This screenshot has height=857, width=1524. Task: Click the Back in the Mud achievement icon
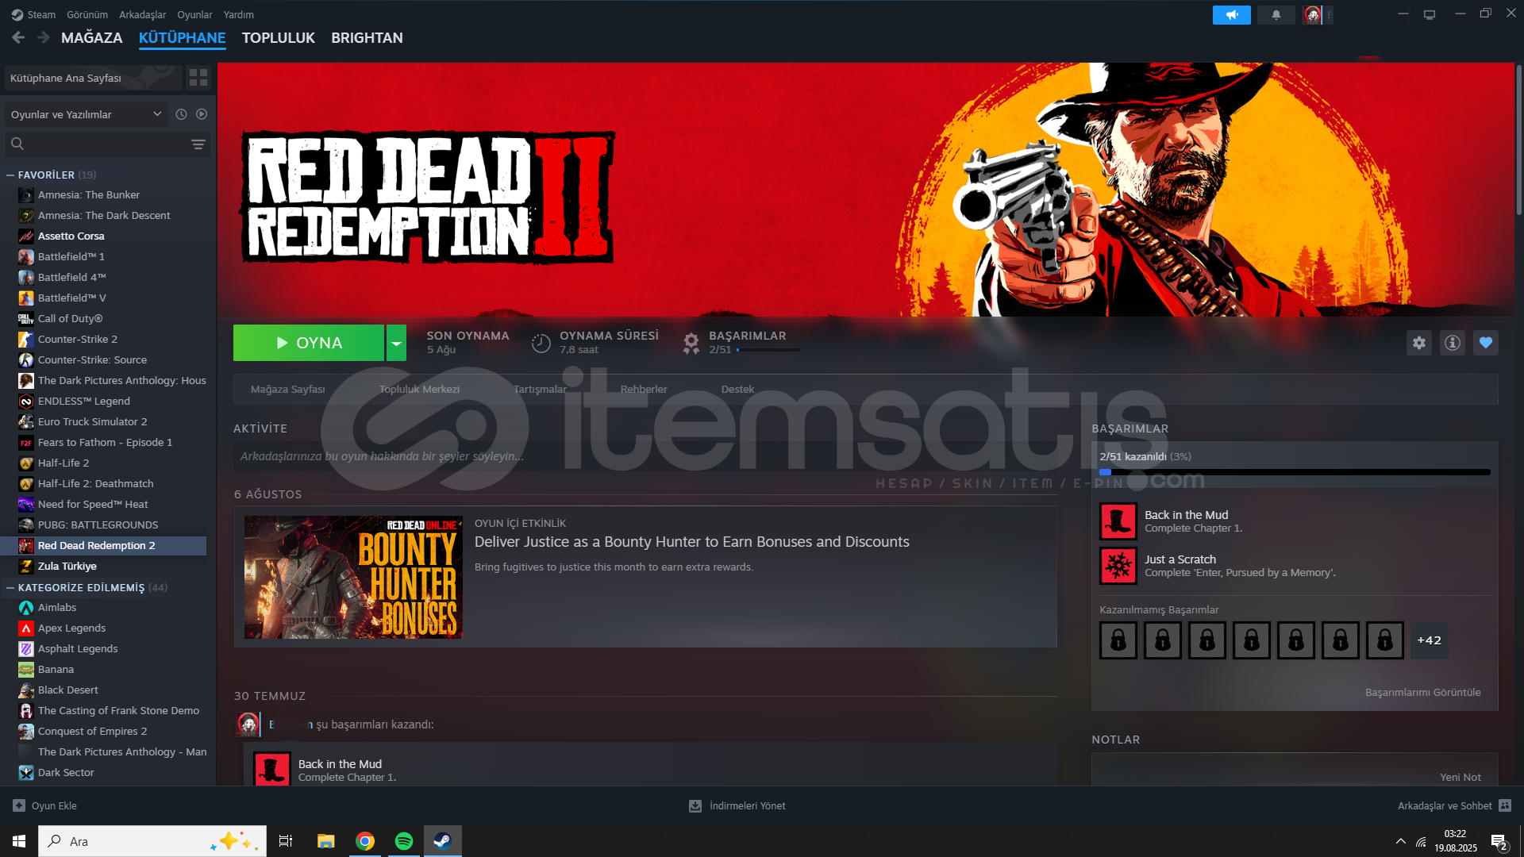[x=1118, y=521]
